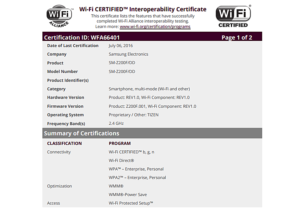Click the Hardware Version label
This screenshot has height=210, width=308.
point(66,97)
